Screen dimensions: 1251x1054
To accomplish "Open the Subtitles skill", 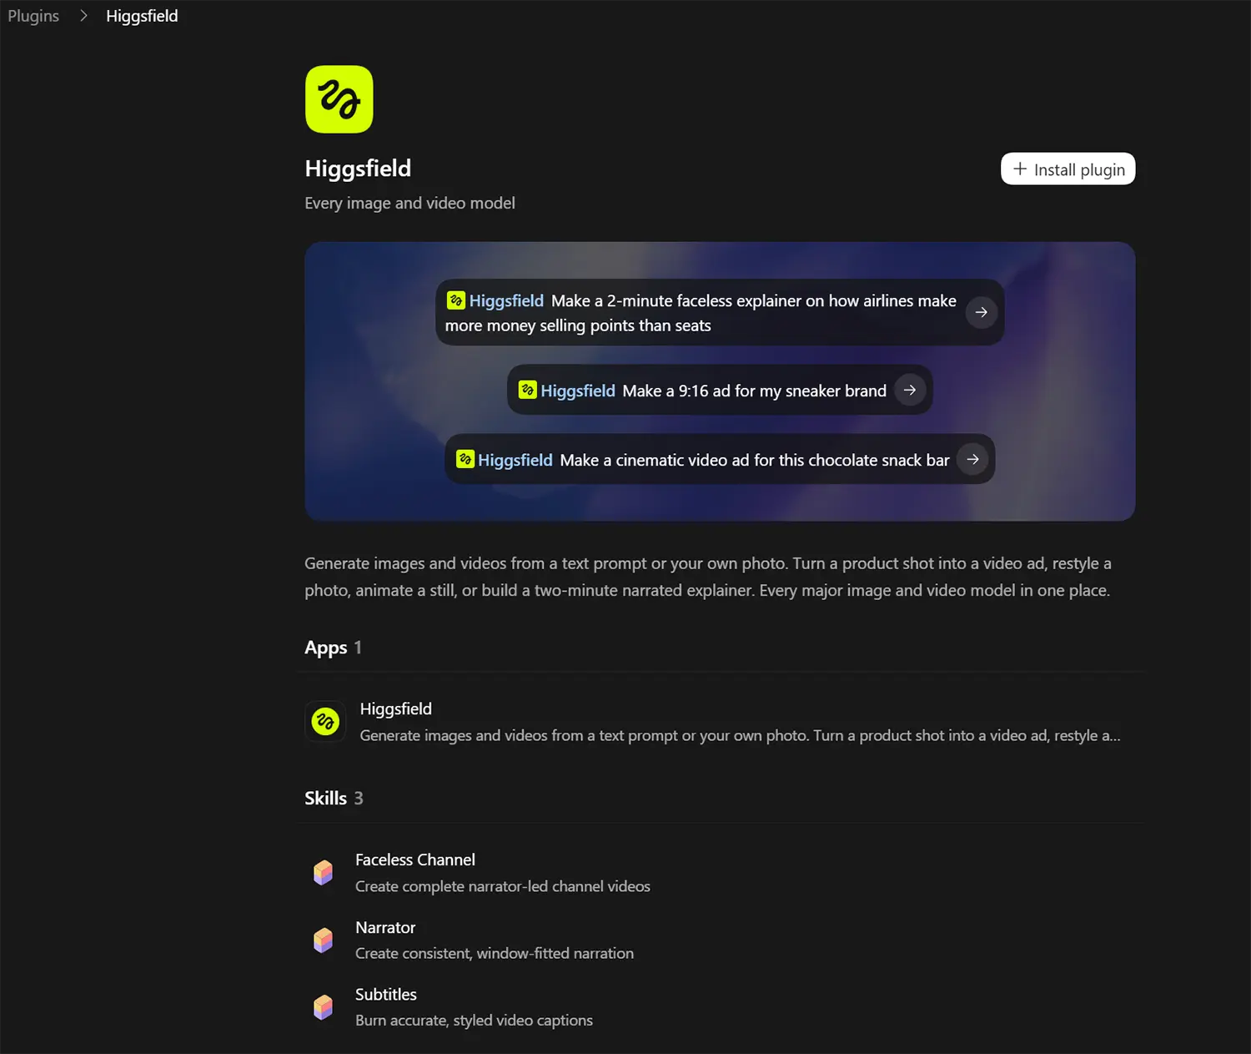I will pos(720,1006).
